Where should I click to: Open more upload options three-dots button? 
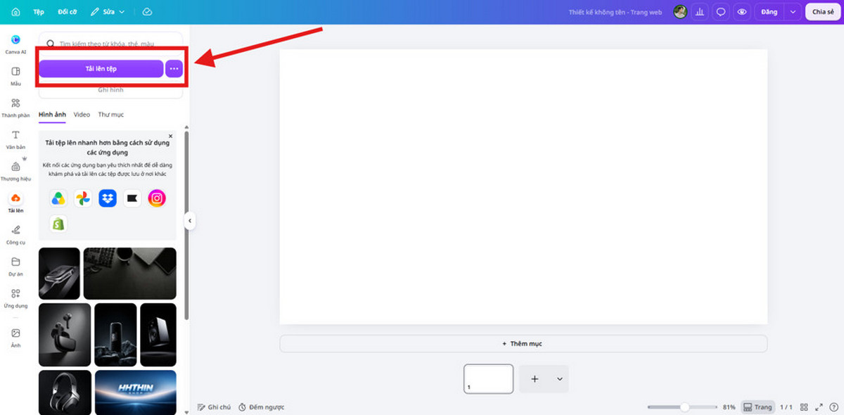[174, 68]
